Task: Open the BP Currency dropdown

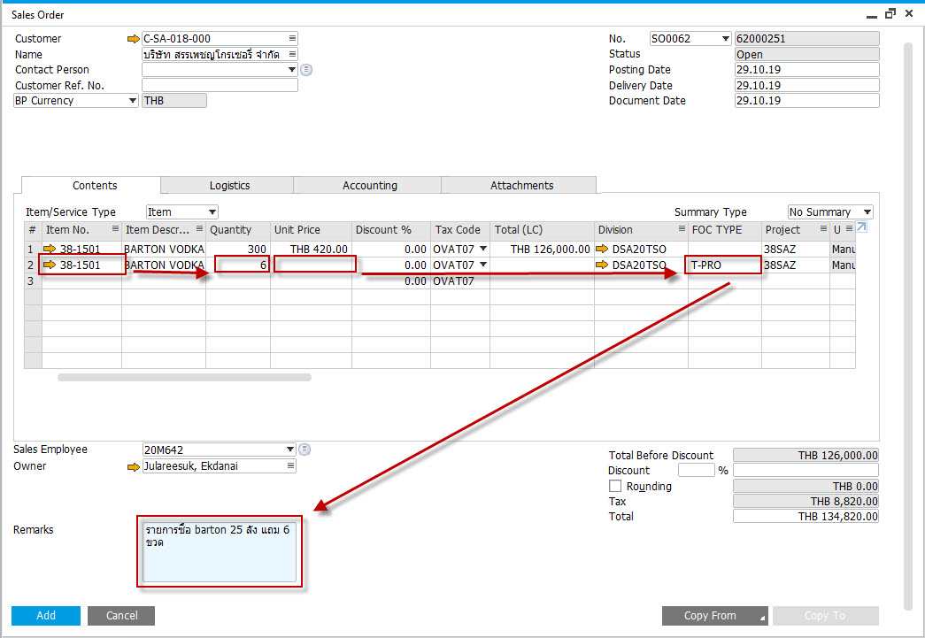Action: tap(133, 101)
